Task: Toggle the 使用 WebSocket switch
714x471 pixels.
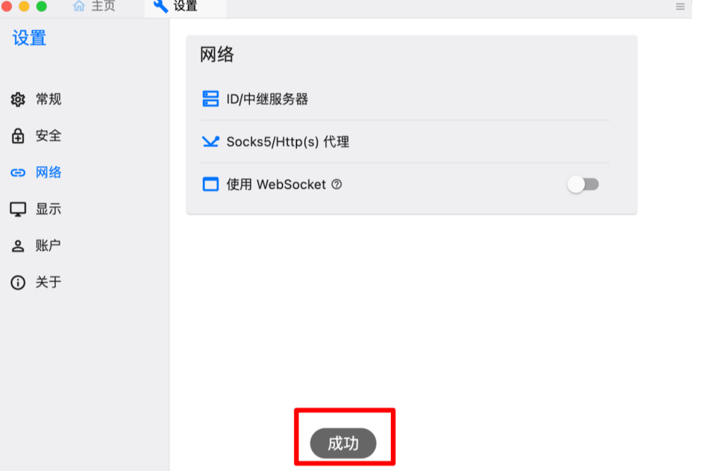Action: tap(583, 184)
